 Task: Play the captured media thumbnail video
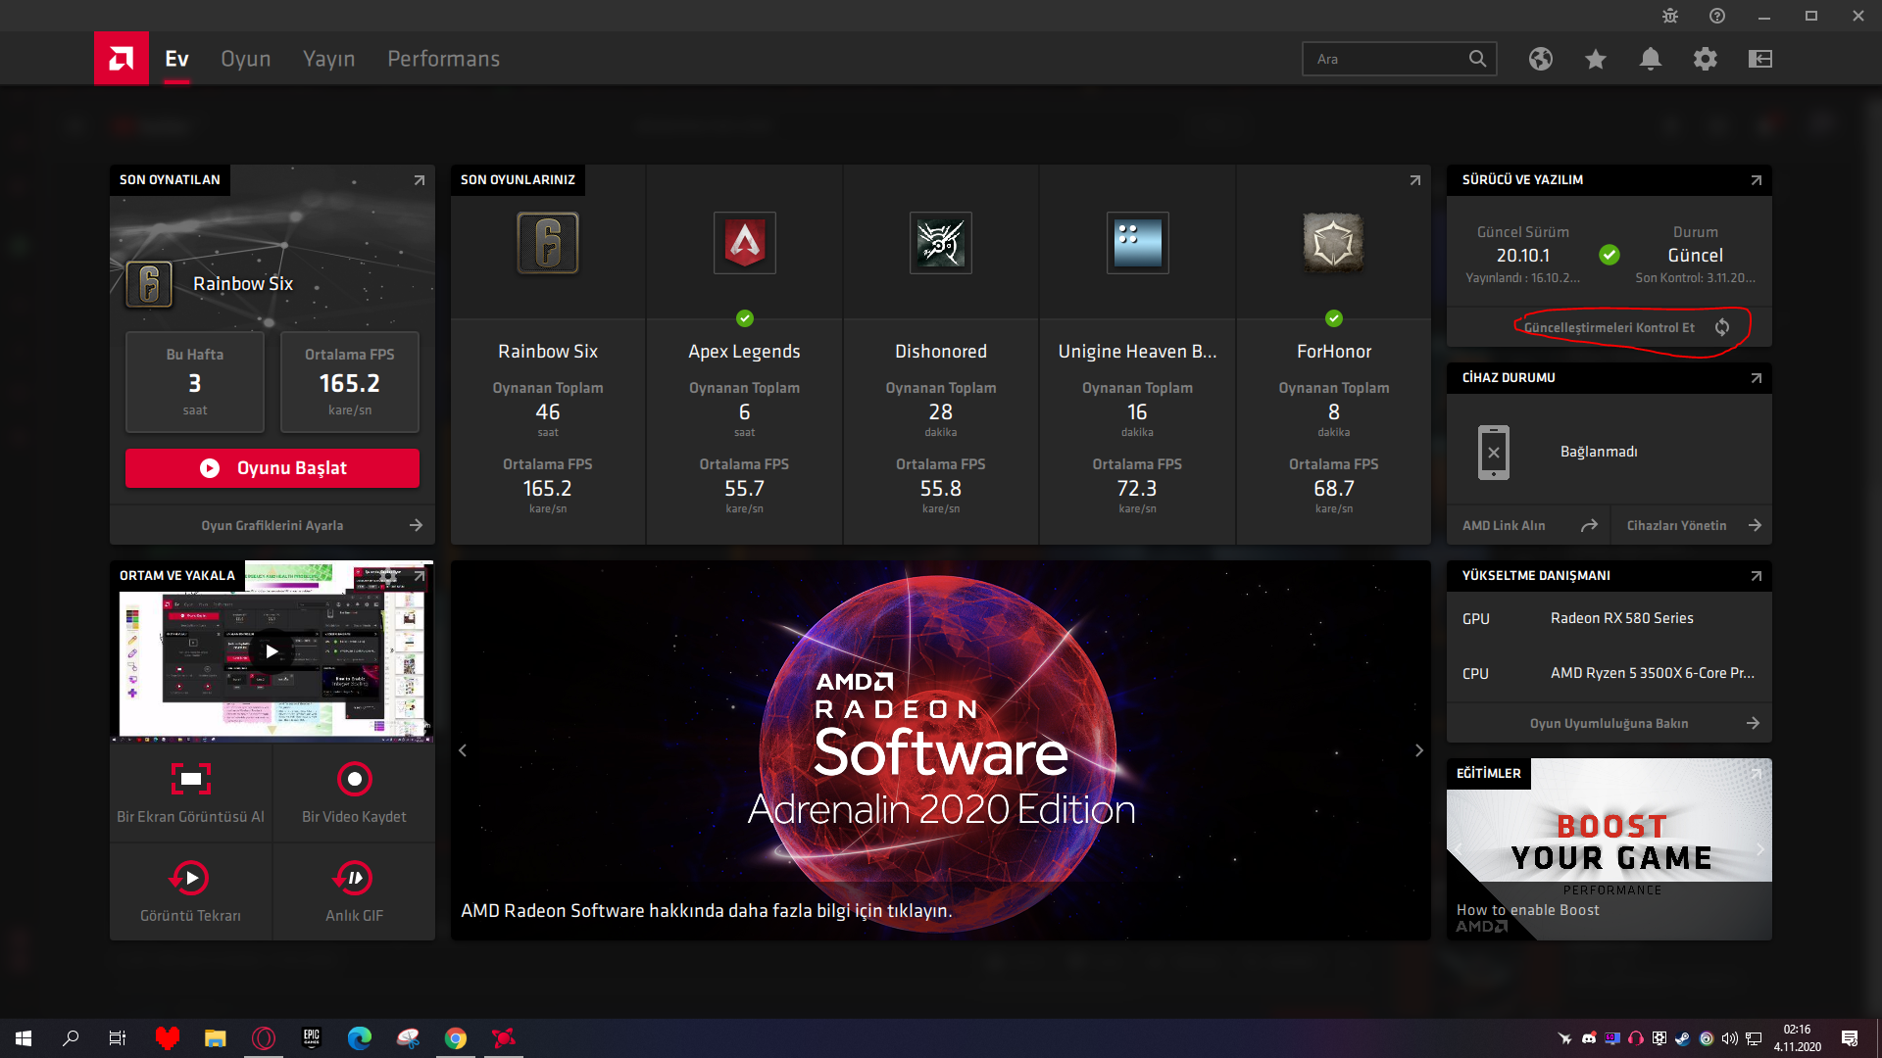(272, 651)
